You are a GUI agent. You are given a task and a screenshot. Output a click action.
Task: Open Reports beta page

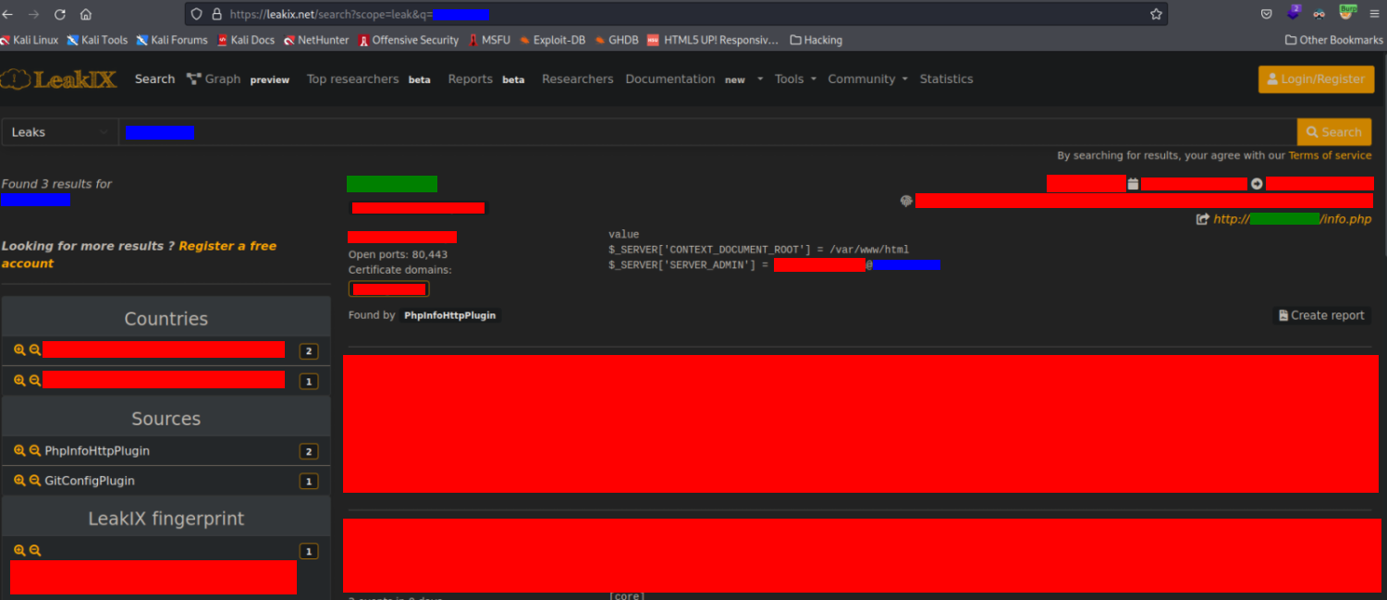(486, 80)
